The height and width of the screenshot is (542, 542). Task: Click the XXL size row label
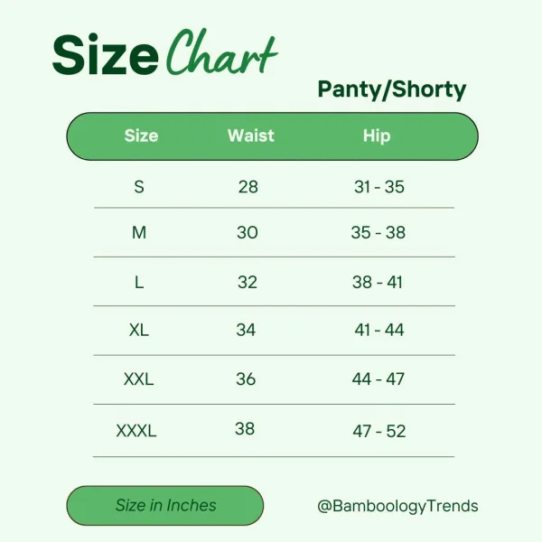point(139,379)
